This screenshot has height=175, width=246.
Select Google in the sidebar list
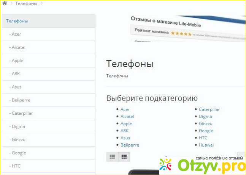tap(19, 153)
